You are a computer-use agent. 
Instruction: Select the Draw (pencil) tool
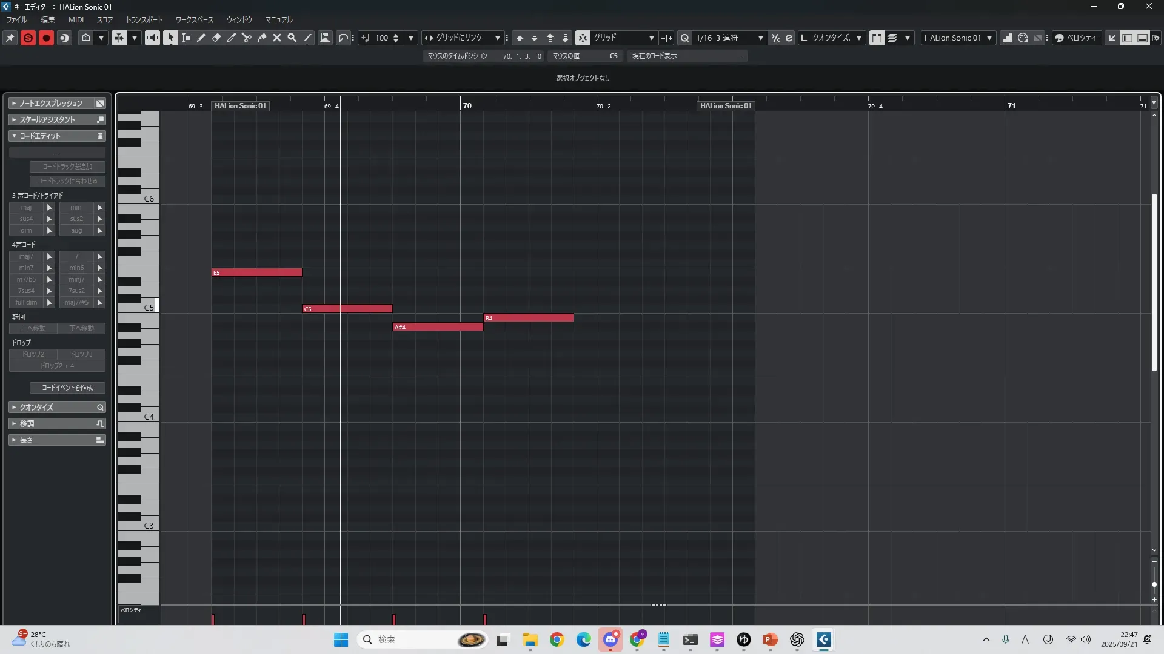(x=201, y=38)
